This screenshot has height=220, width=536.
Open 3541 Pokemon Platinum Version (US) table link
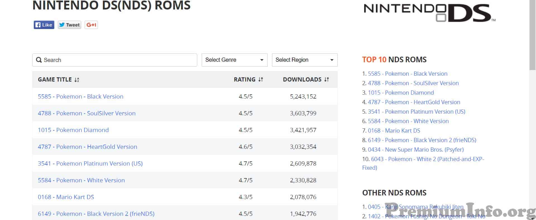[x=90, y=164]
